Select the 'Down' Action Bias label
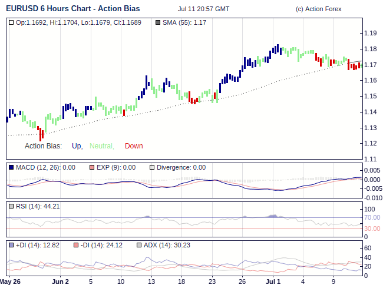The height and width of the screenshot is (288, 383). pyautogui.click(x=134, y=146)
